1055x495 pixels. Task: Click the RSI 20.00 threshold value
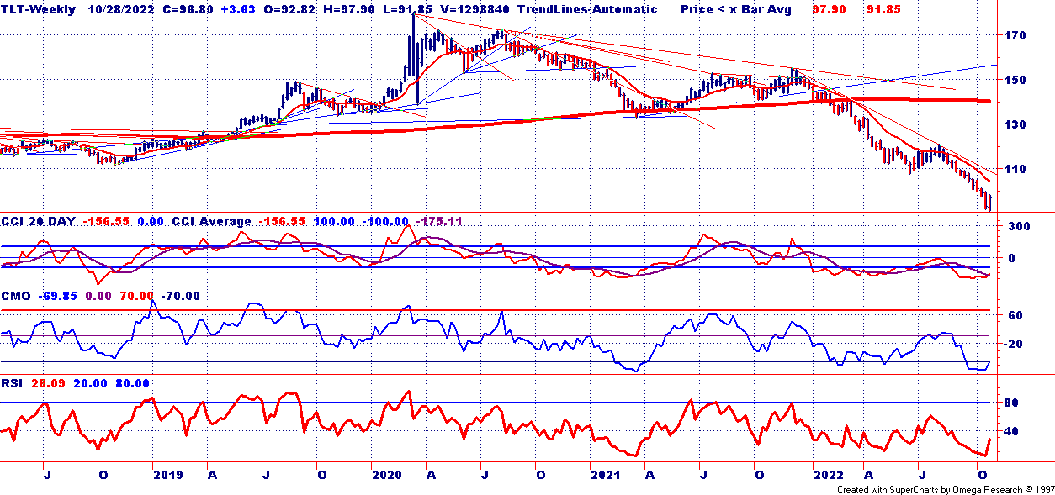[x=90, y=383]
